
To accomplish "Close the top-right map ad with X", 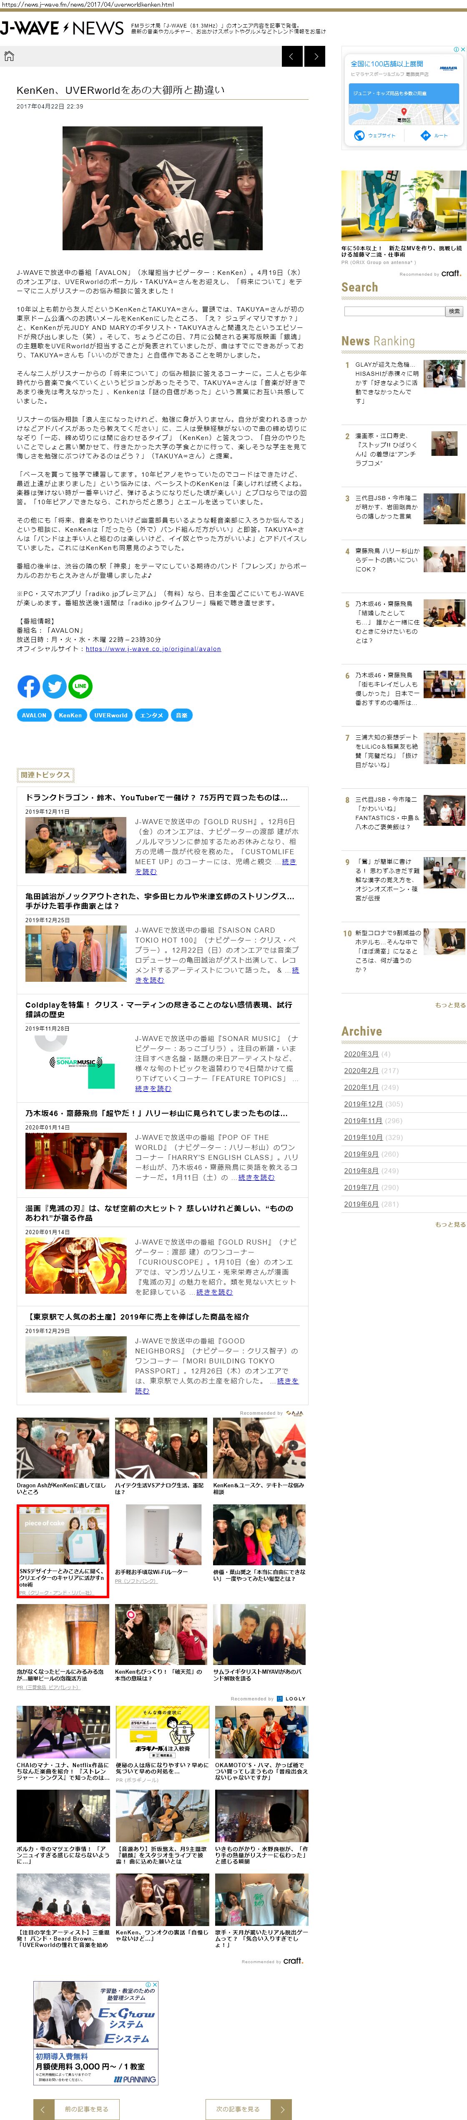I will point(462,49).
